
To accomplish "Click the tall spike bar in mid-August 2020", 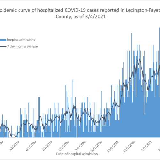I will 72,108.
